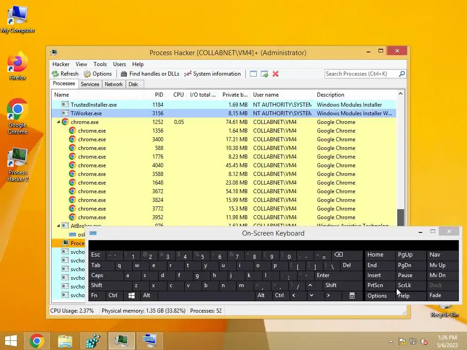This screenshot has height=350, width=467.
Task: Click the left Shift key on On-Screen Keyboard
Action: tap(110, 285)
